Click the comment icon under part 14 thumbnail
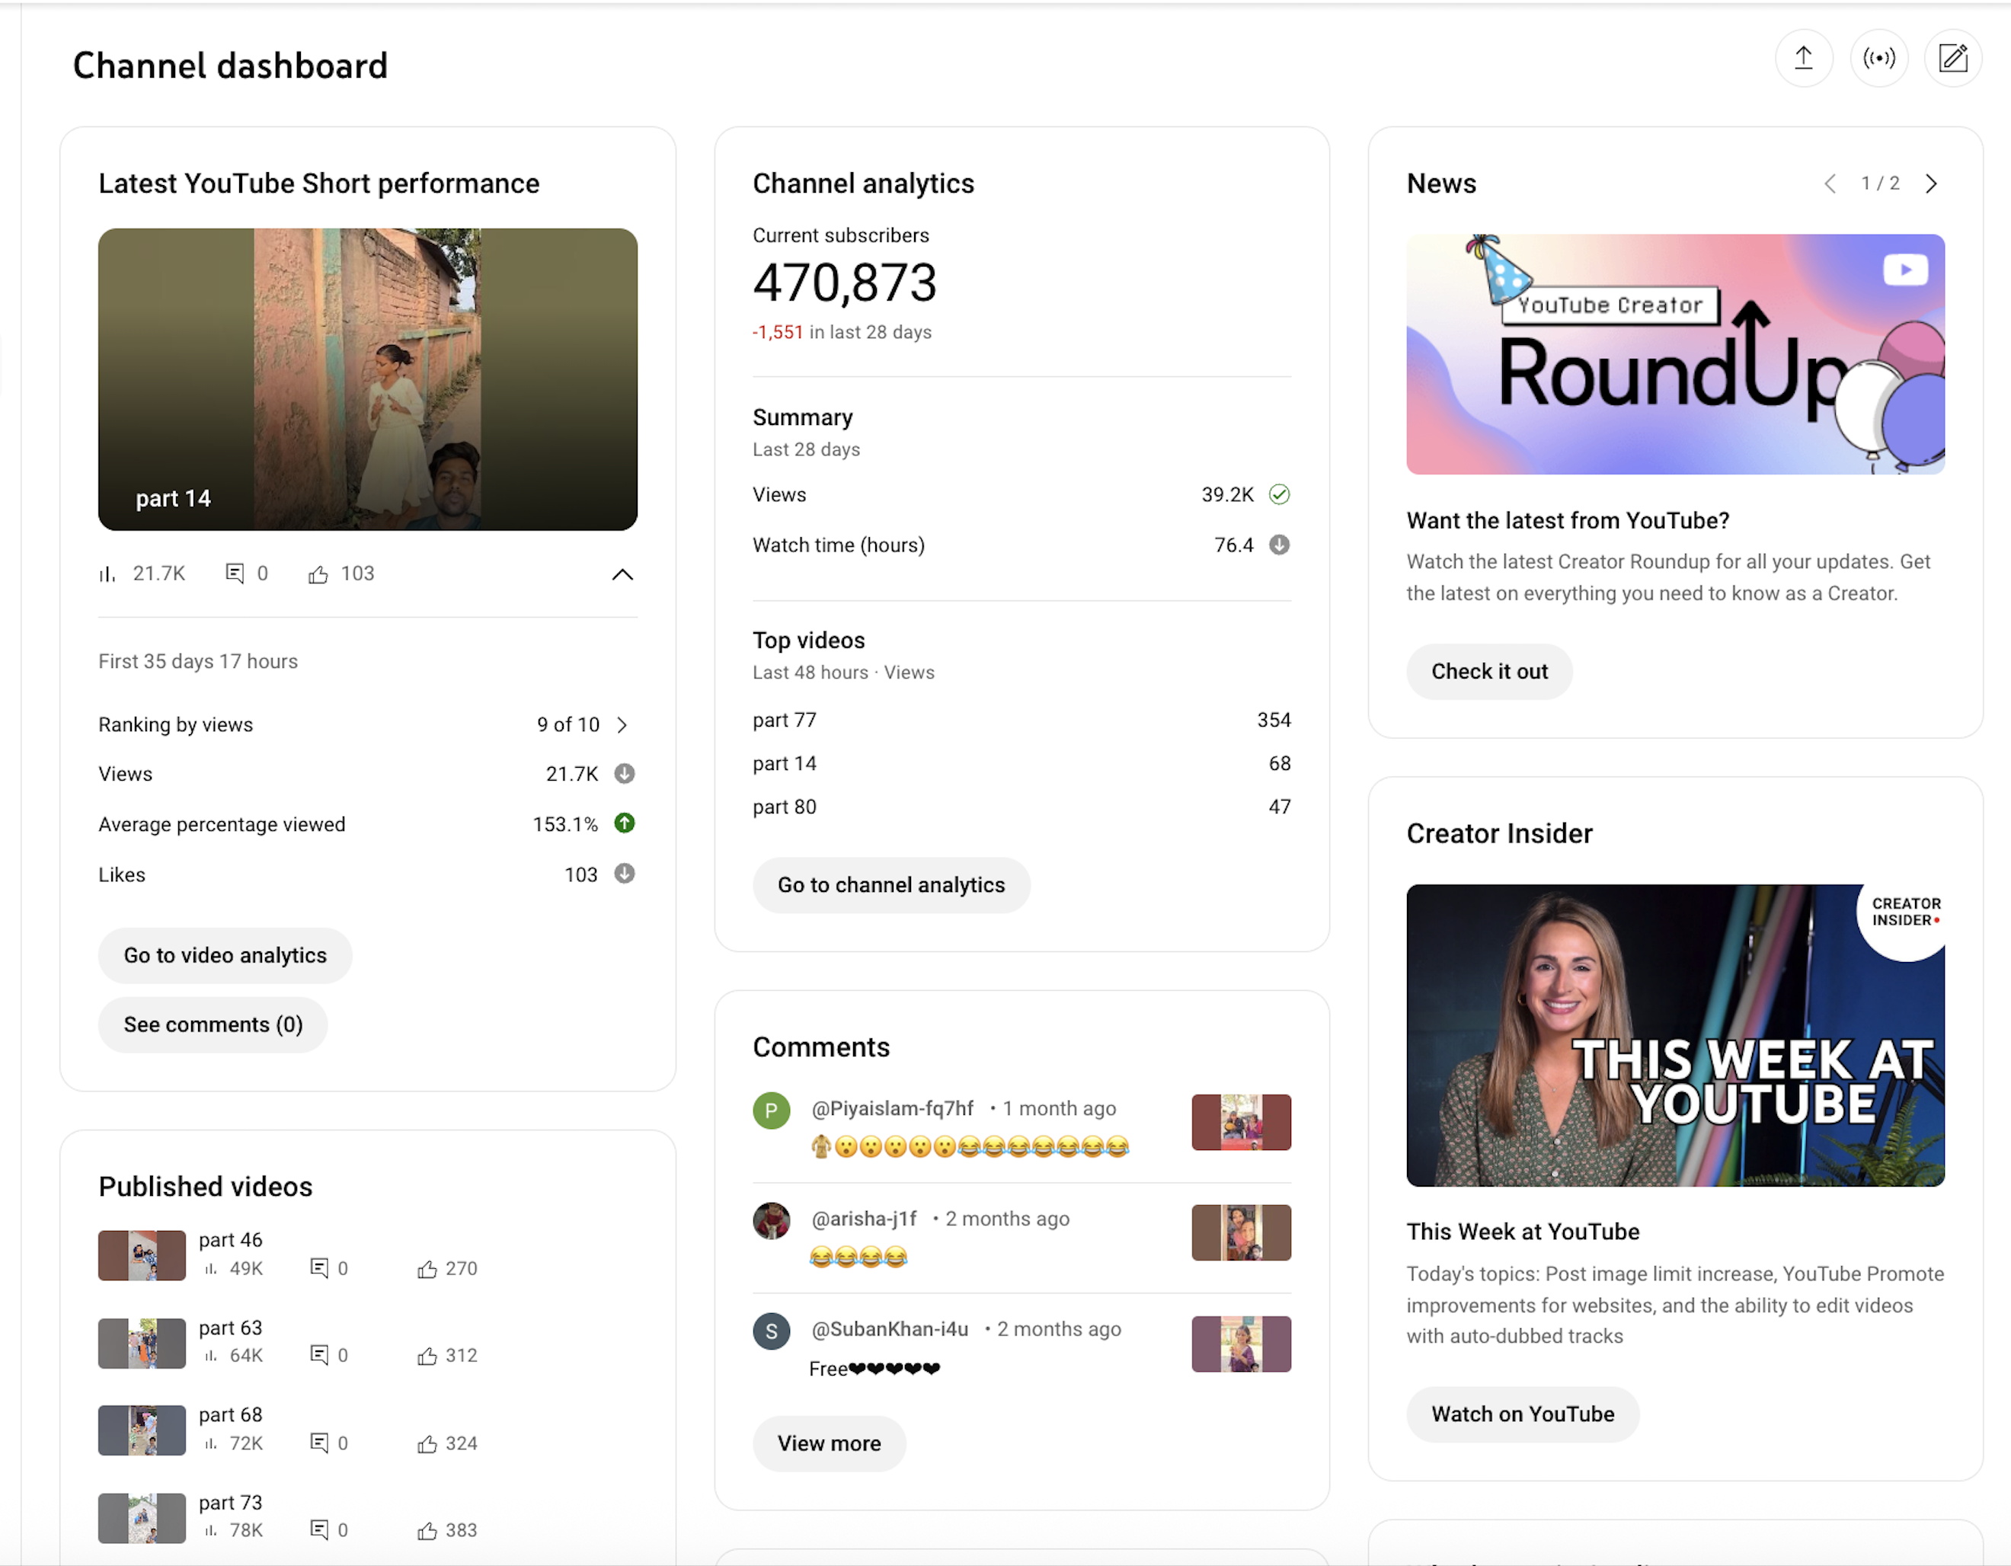The height and width of the screenshot is (1566, 2011). click(235, 574)
